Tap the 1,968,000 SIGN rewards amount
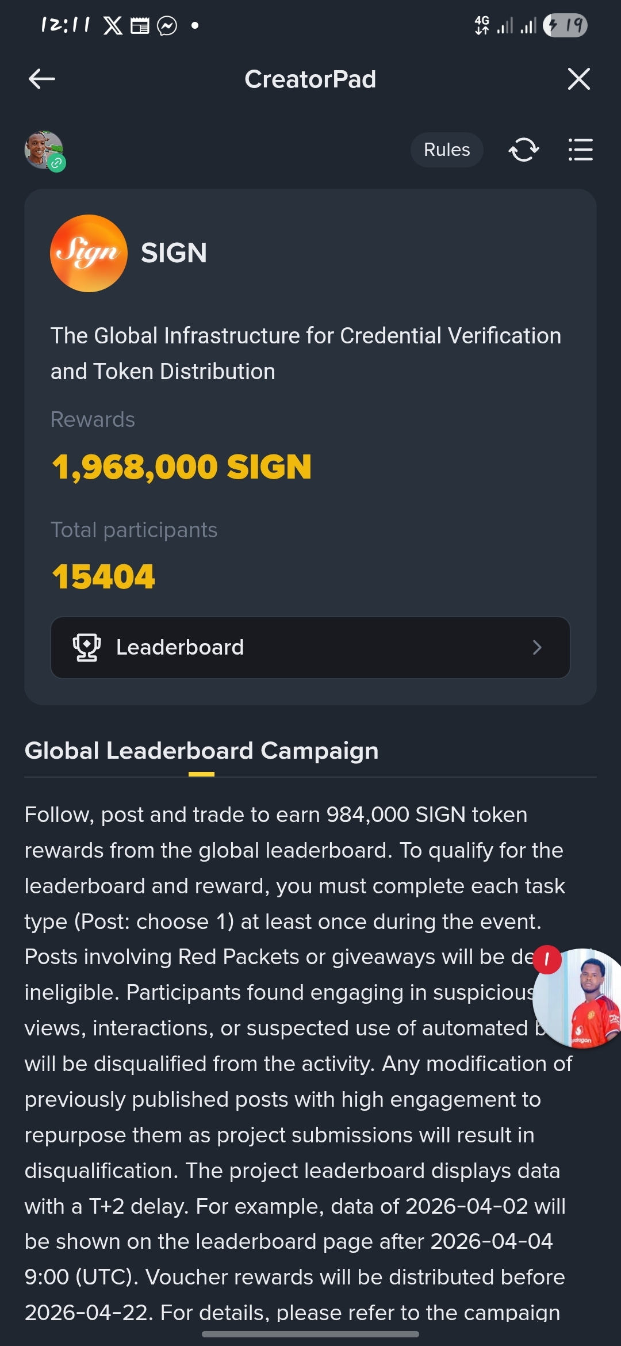The height and width of the screenshot is (1346, 621). [182, 466]
